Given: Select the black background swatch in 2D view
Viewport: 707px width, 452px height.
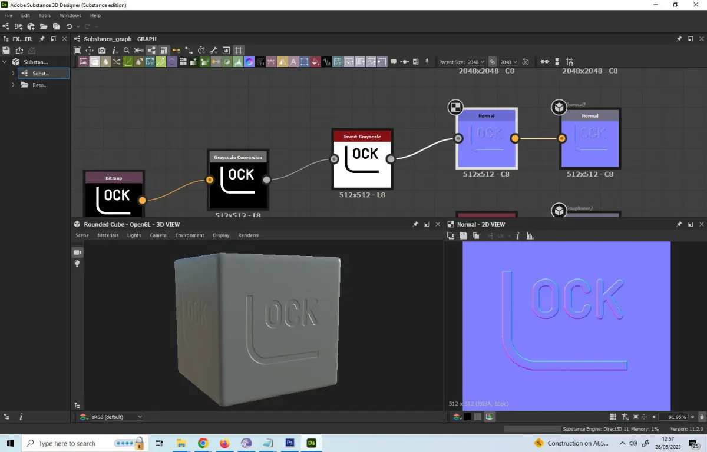Looking at the screenshot, I should 467,417.
